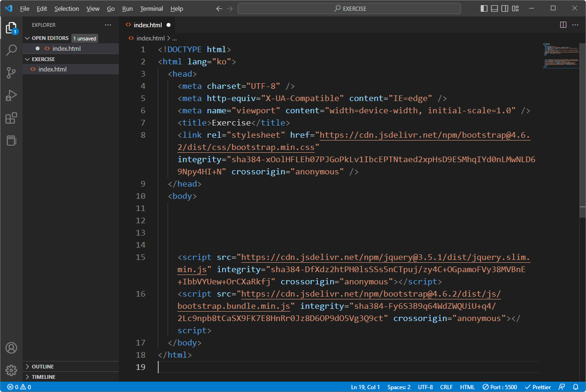
Task: Click the 1 unsaved badge
Action: [x=85, y=39]
